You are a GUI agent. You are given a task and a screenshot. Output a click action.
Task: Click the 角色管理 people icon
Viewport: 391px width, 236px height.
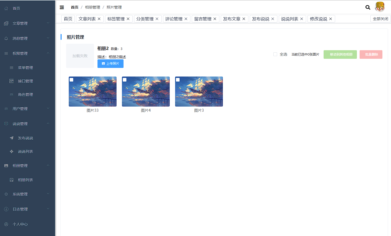pos(12,95)
